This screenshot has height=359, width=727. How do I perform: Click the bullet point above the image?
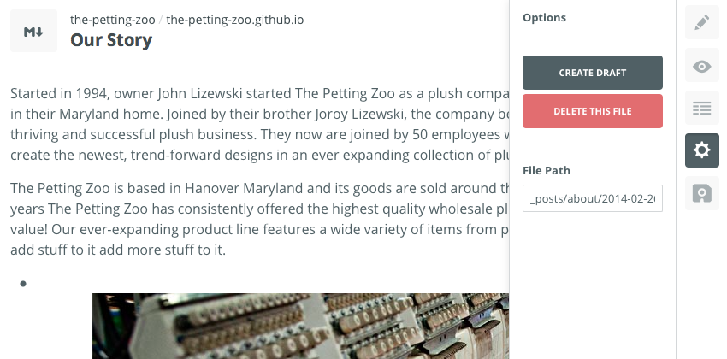[x=23, y=283]
